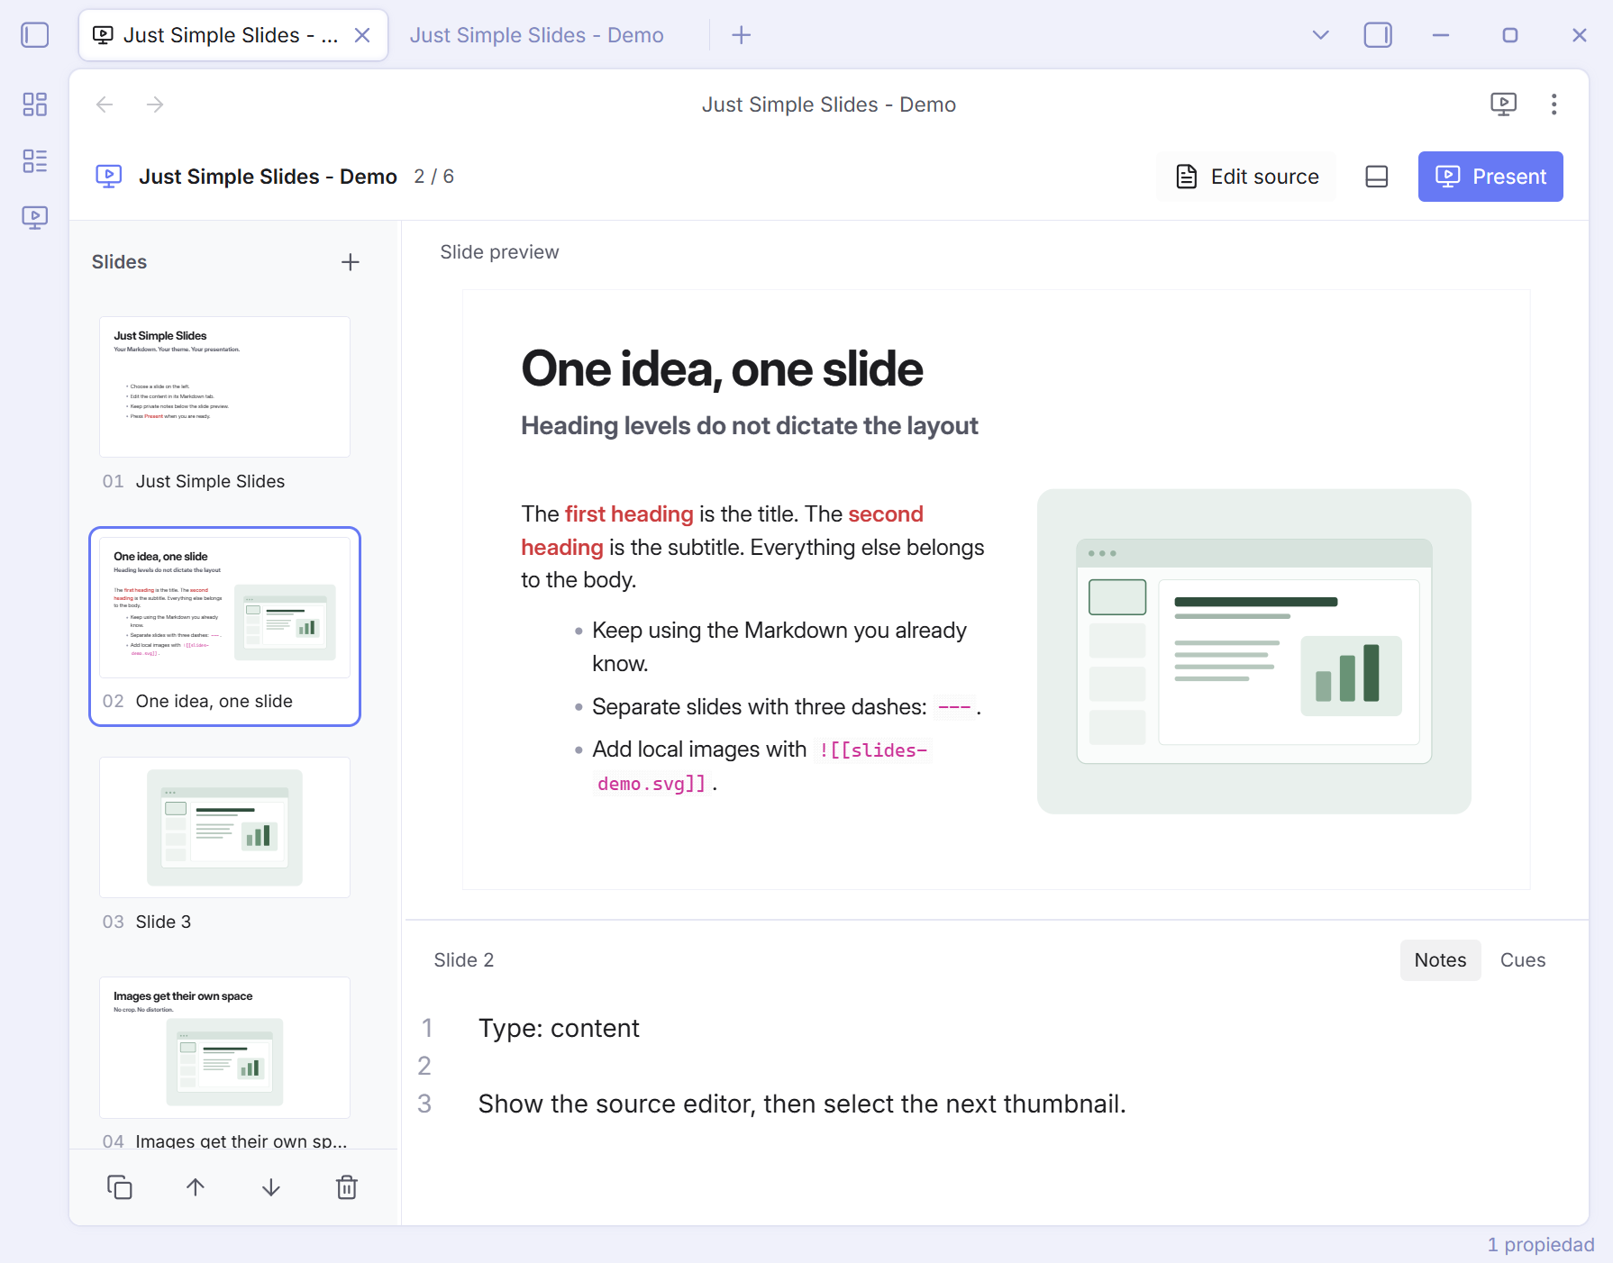The height and width of the screenshot is (1263, 1613).
Task: Duplicate the selected slide
Action: (120, 1187)
